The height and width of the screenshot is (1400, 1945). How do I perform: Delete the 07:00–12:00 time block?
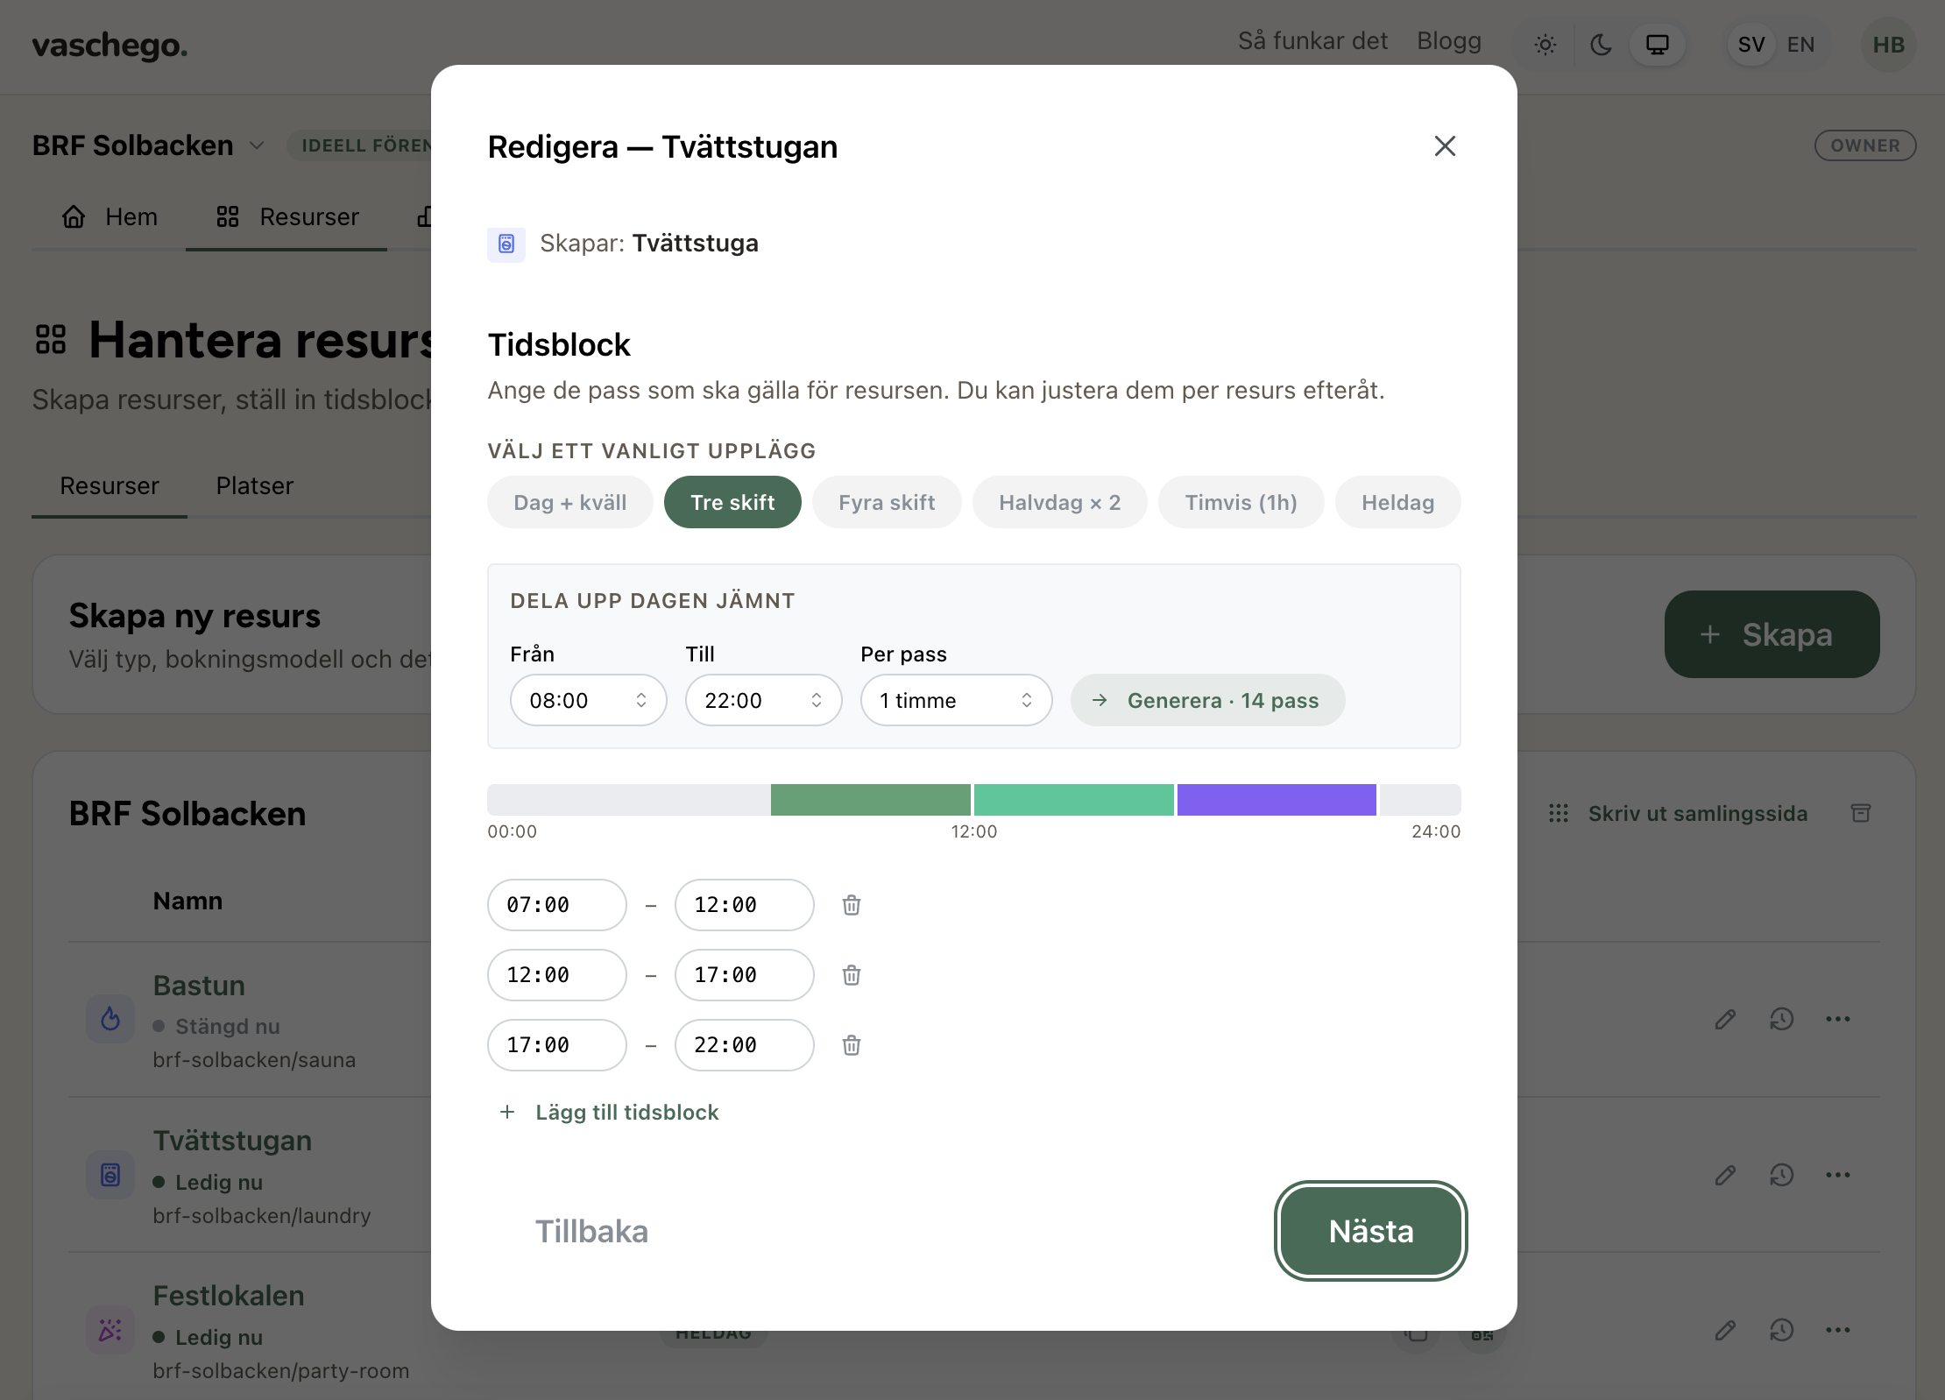[x=852, y=905]
